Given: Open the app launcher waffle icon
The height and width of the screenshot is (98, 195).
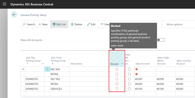Looking at the screenshot, I should [4, 4].
